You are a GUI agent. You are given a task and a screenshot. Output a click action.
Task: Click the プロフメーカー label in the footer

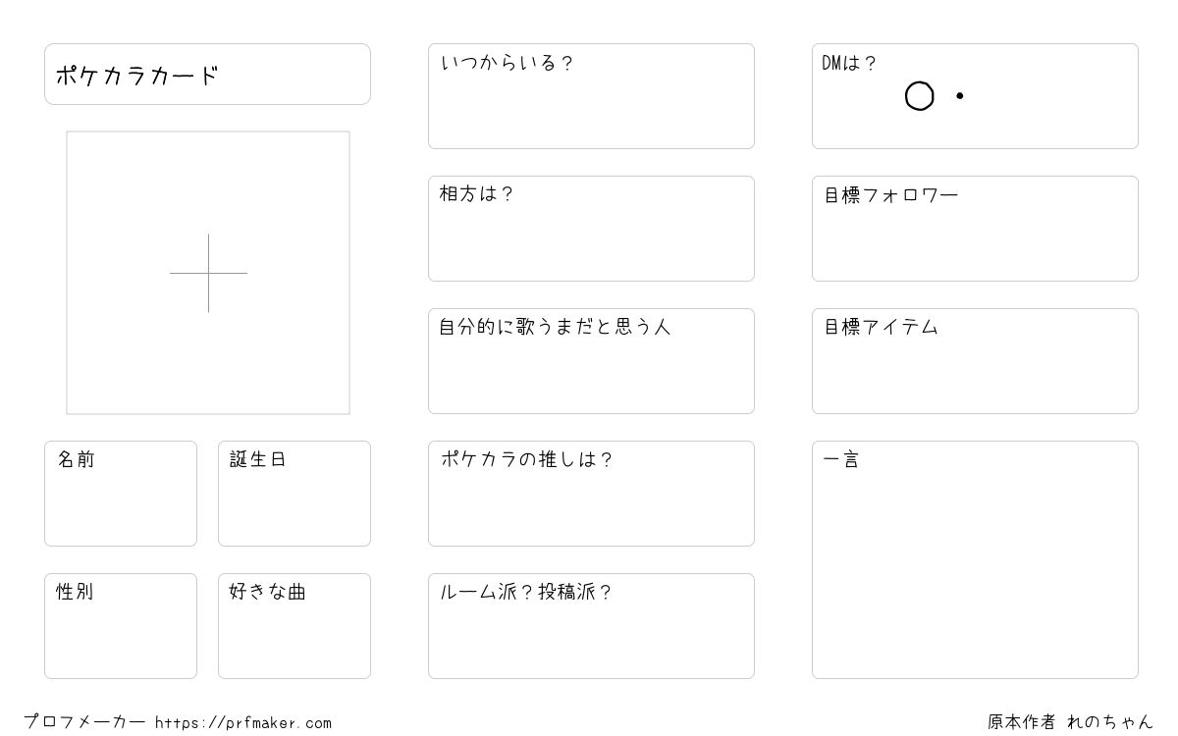click(x=84, y=722)
